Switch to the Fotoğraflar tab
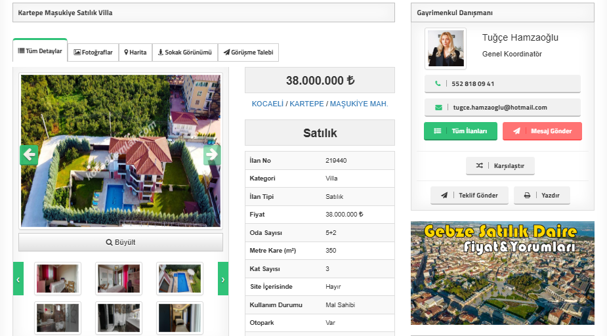This screenshot has height=336, width=607. [93, 52]
